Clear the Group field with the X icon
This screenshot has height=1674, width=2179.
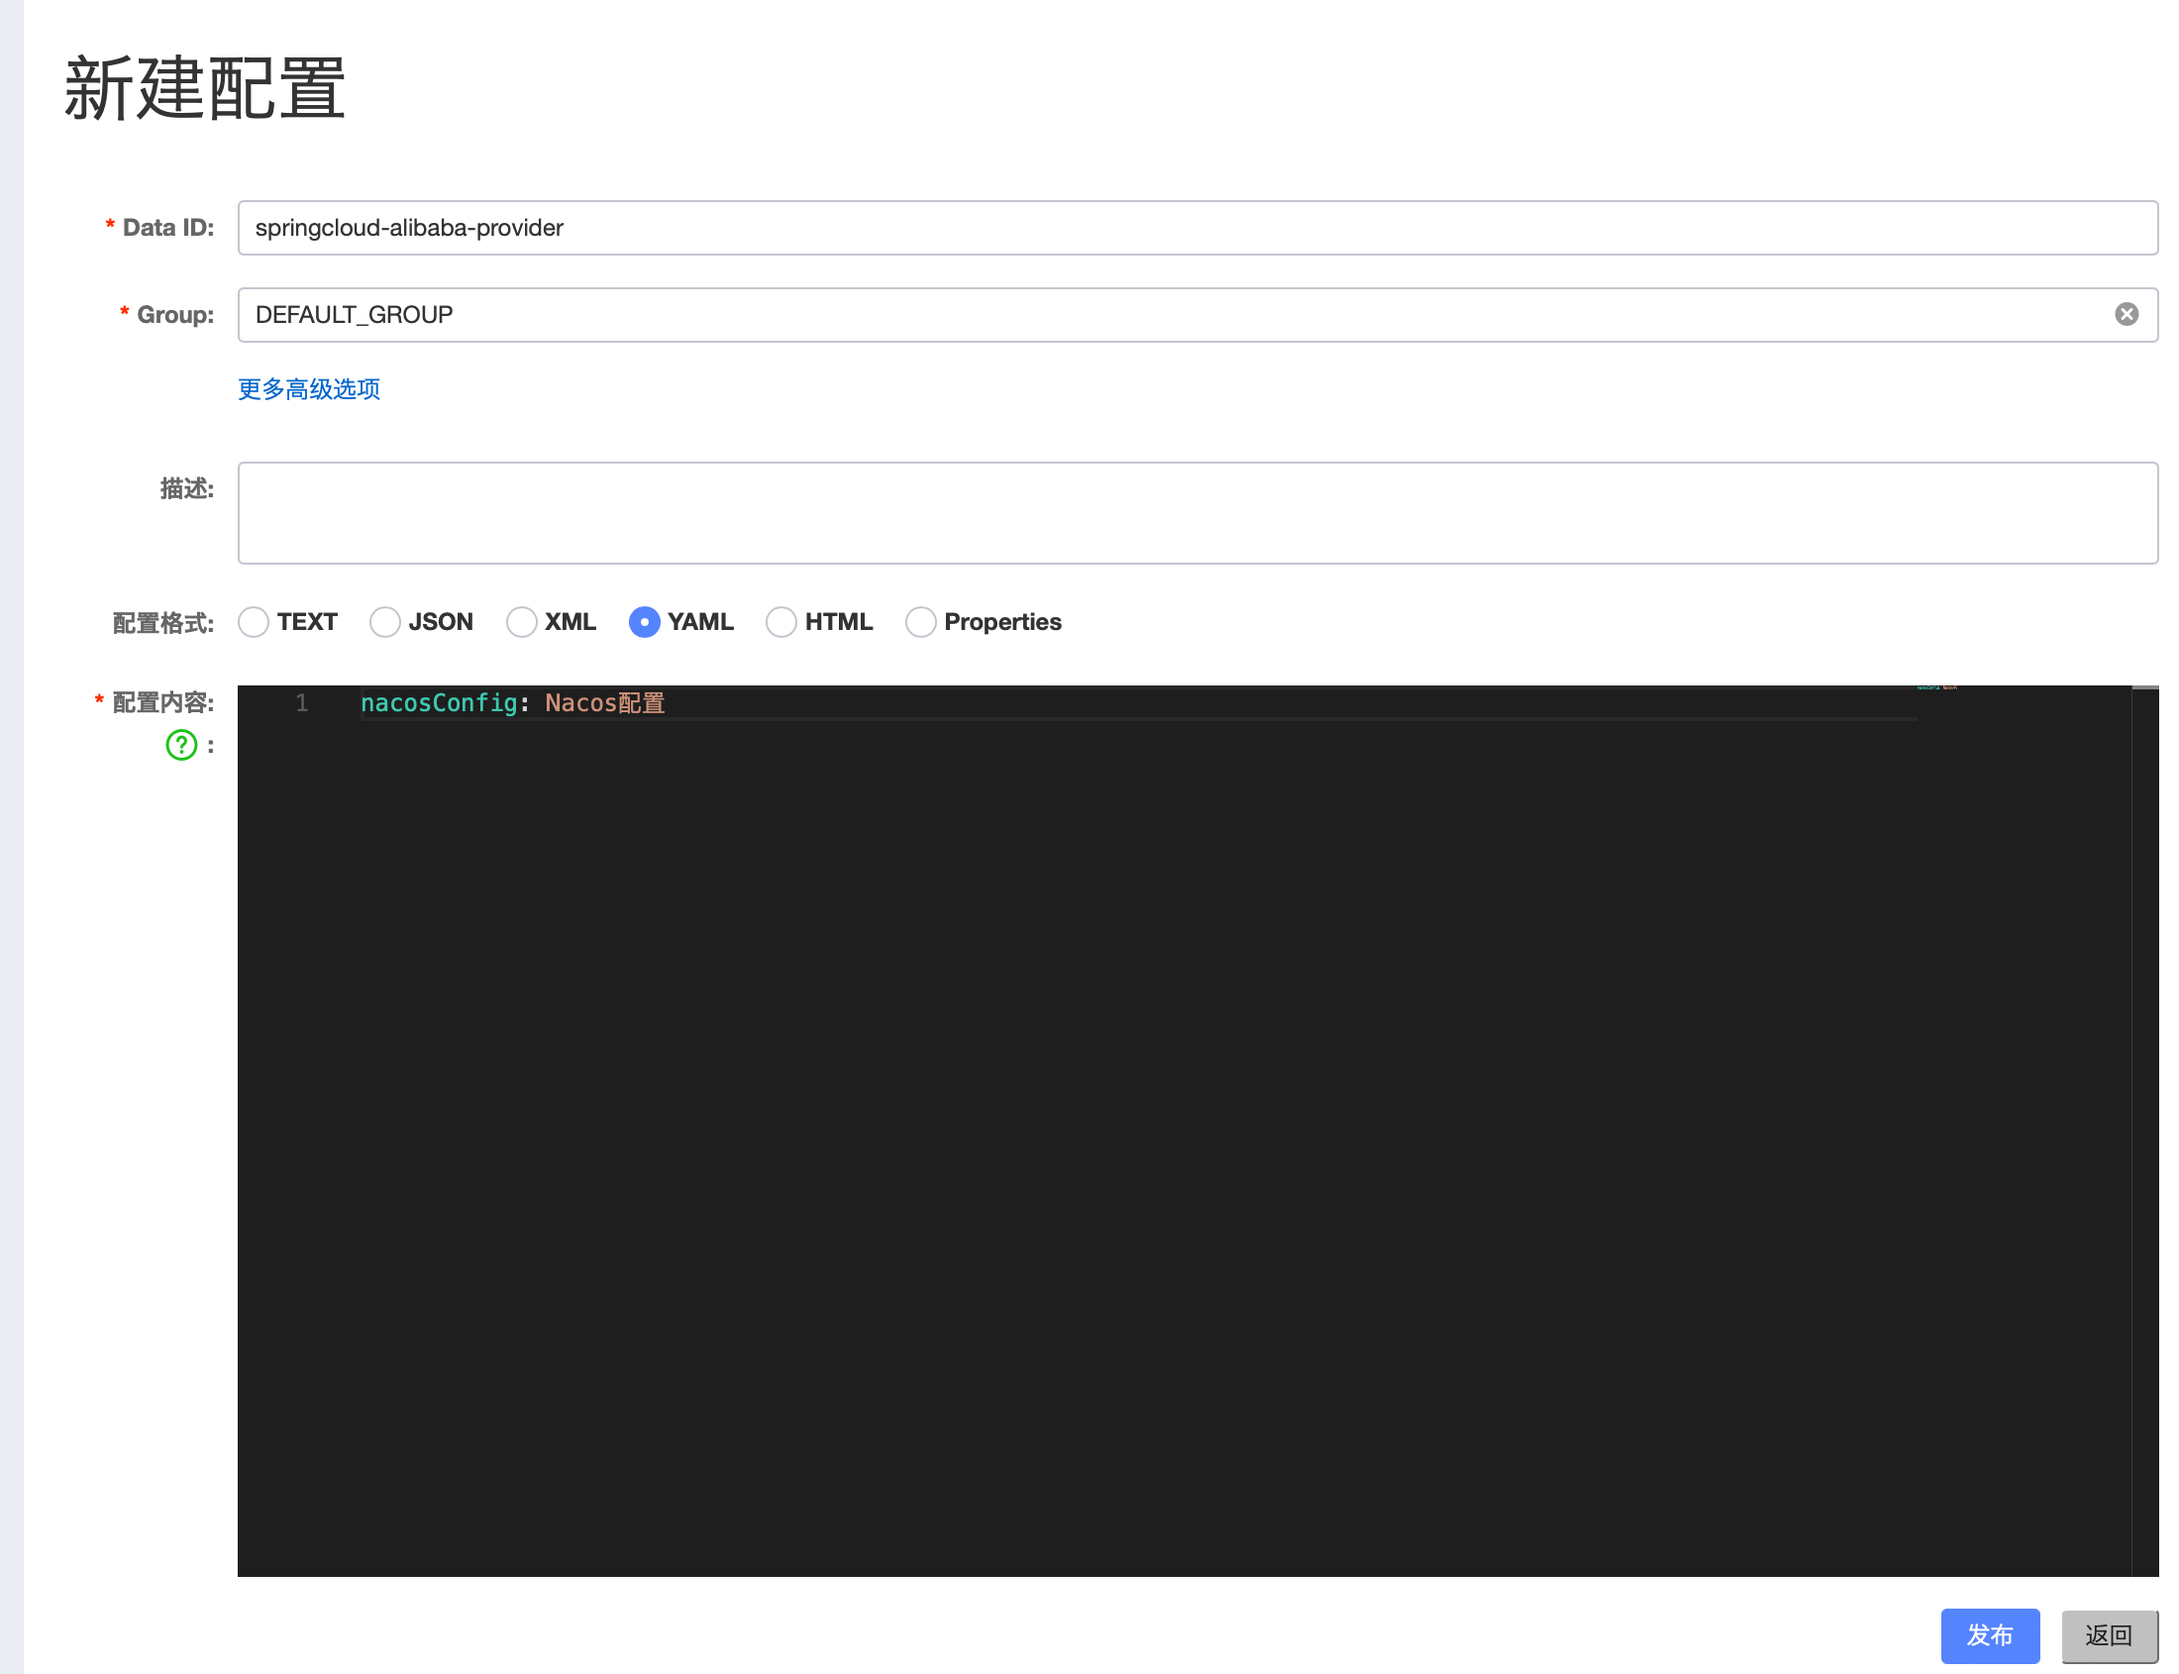click(2126, 315)
